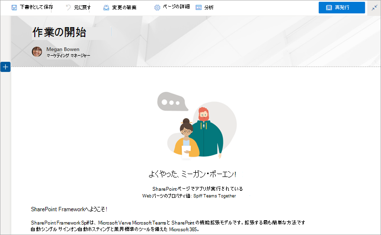Viewport: 381px width, 235px height.
Task: Open ページの詳細 panel
Action: pyautogui.click(x=176, y=7)
